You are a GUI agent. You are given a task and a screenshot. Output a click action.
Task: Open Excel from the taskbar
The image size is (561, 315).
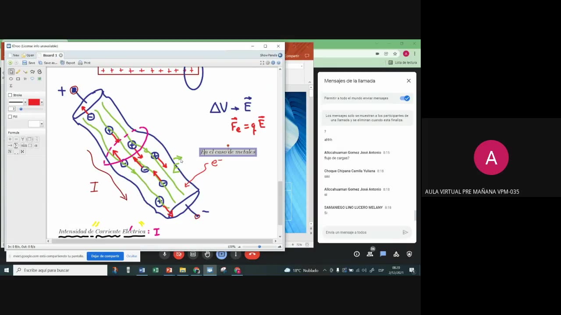coord(156,270)
